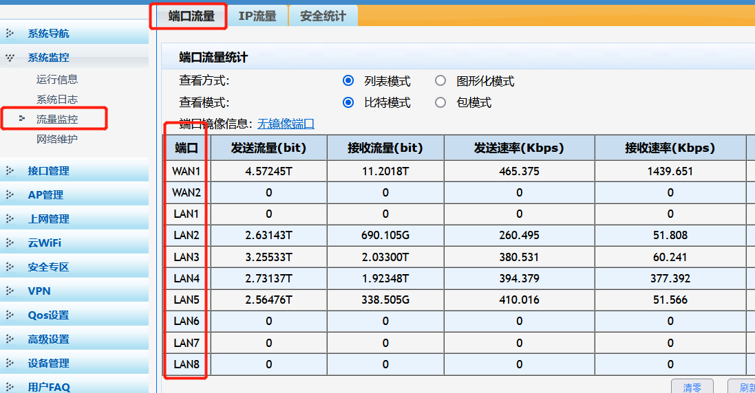Click the 端口流量统计 section title
This screenshot has width=755, height=393.
[x=213, y=58]
